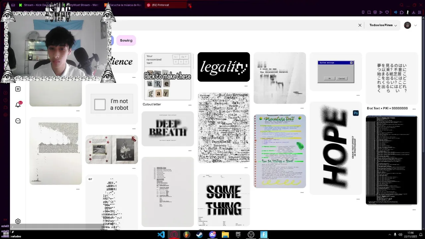Open the DEEP BREATH pin
Viewport: 425px width, 239px height.
click(x=168, y=128)
